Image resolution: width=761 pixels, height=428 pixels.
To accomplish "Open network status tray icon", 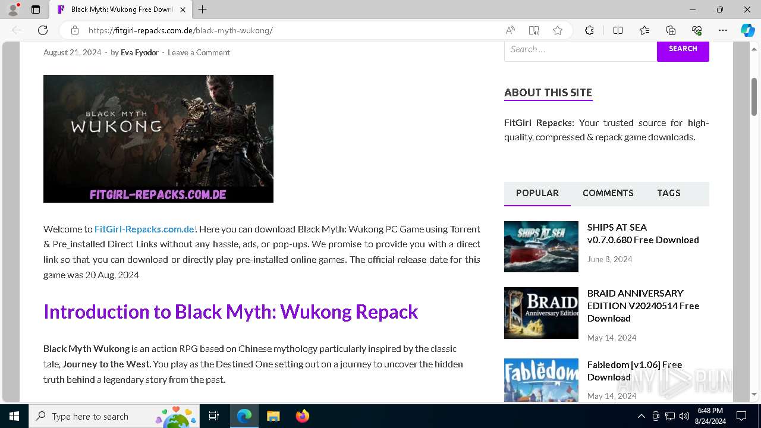I will click(x=670, y=416).
